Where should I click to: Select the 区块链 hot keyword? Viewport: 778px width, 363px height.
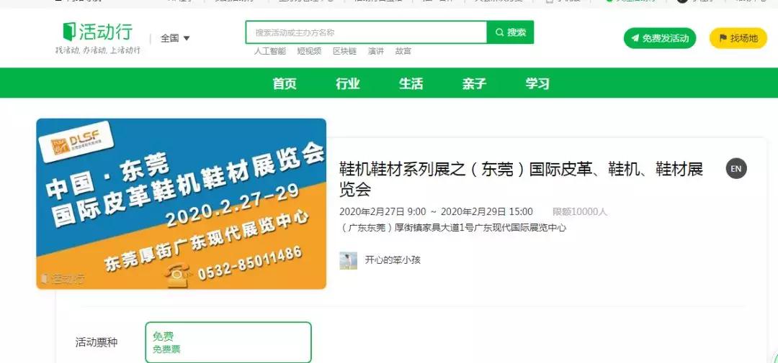click(x=345, y=51)
